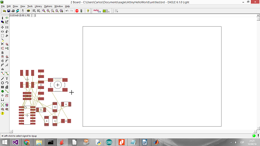Open the View menu
Screen dimensions: 260x146
coord(22,6)
